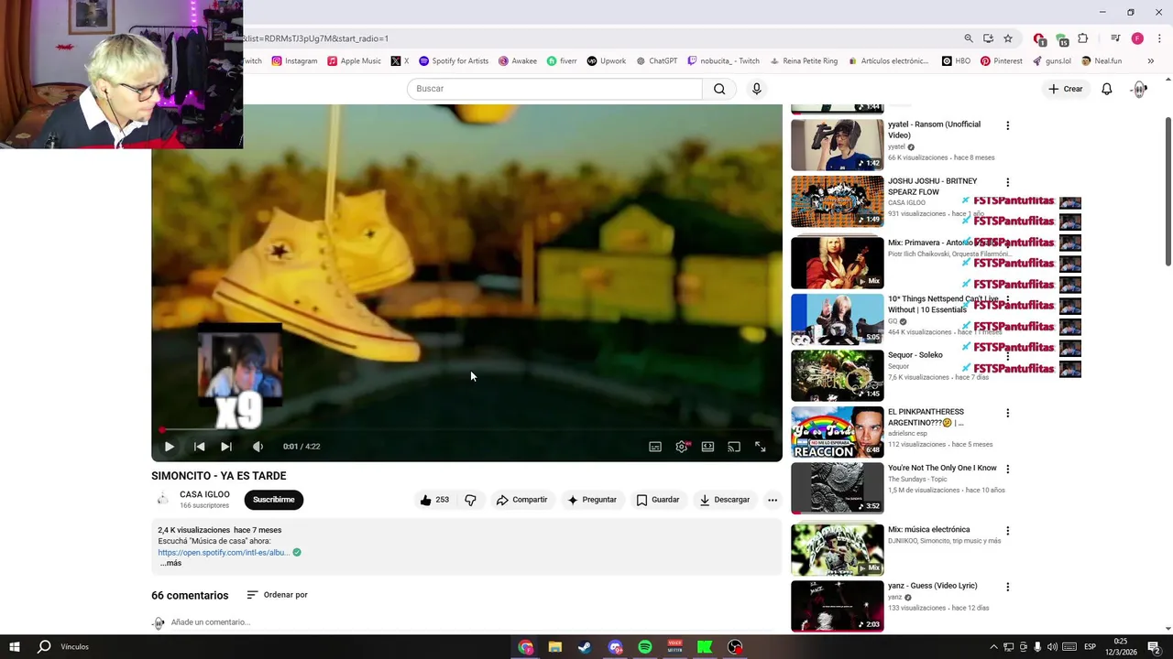
Task: Open YouTube account avatar menu
Action: [x=1140, y=89]
